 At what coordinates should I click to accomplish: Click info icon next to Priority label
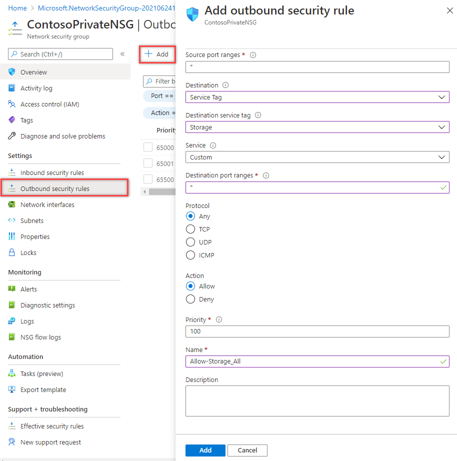219,319
